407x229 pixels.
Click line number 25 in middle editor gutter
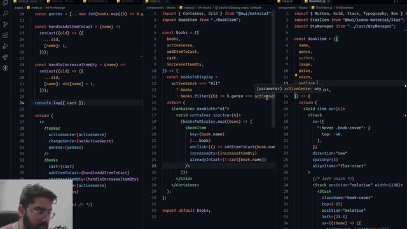coord(154,166)
